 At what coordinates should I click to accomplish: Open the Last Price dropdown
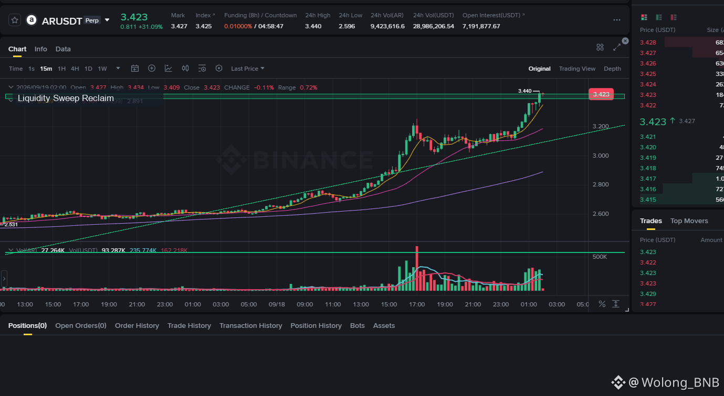point(248,69)
